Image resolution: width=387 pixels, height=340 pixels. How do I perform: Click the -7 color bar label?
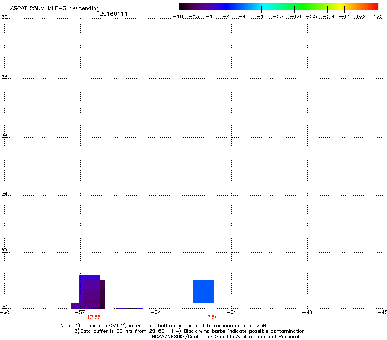226,17
